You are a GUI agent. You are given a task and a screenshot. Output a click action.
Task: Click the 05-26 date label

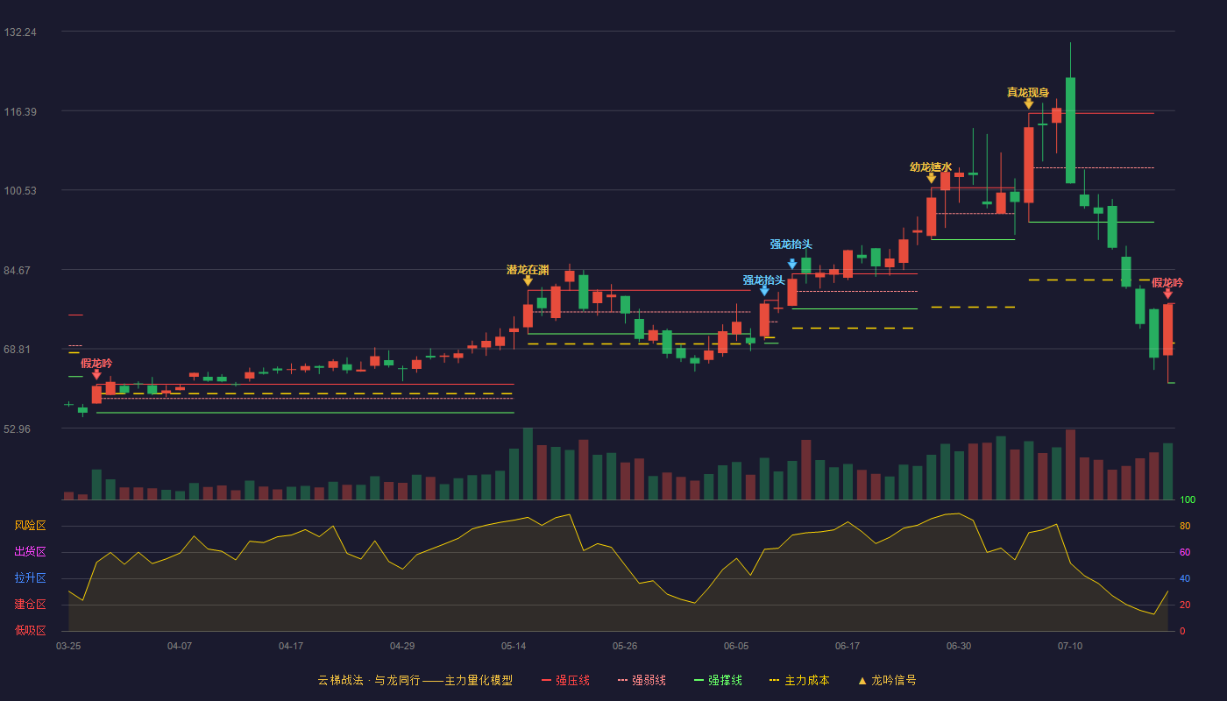pos(625,646)
